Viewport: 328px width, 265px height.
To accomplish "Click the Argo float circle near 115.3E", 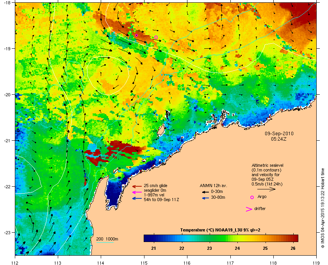I will coord(156,37).
